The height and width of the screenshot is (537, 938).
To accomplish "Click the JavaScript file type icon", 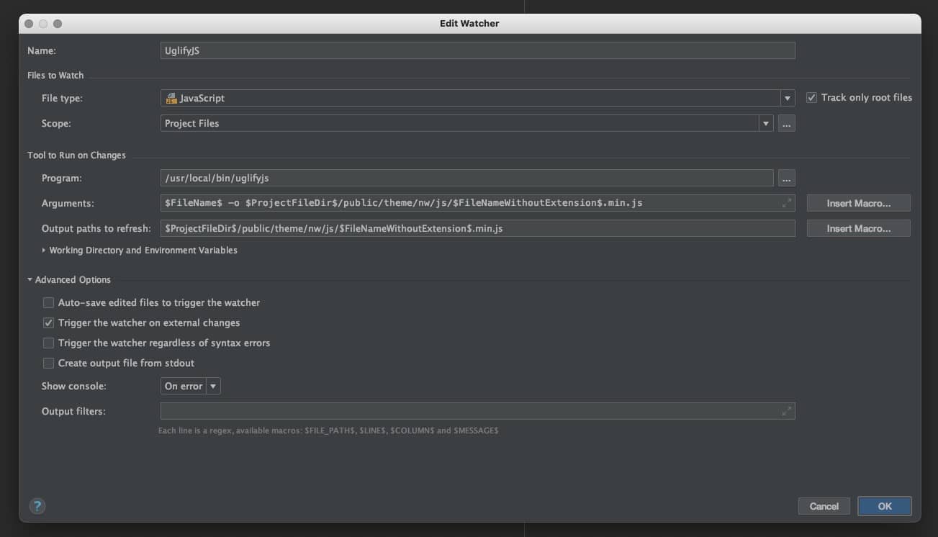I will tap(171, 98).
